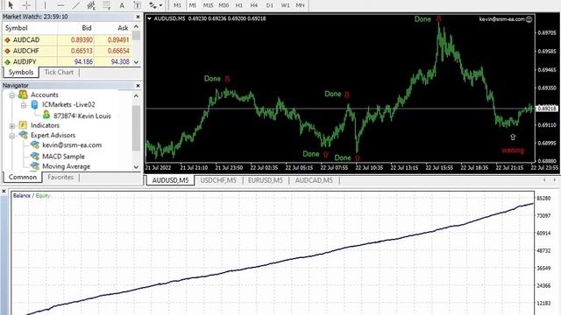Switch chart to D1 timeframe
561x315 pixels.
270,5
